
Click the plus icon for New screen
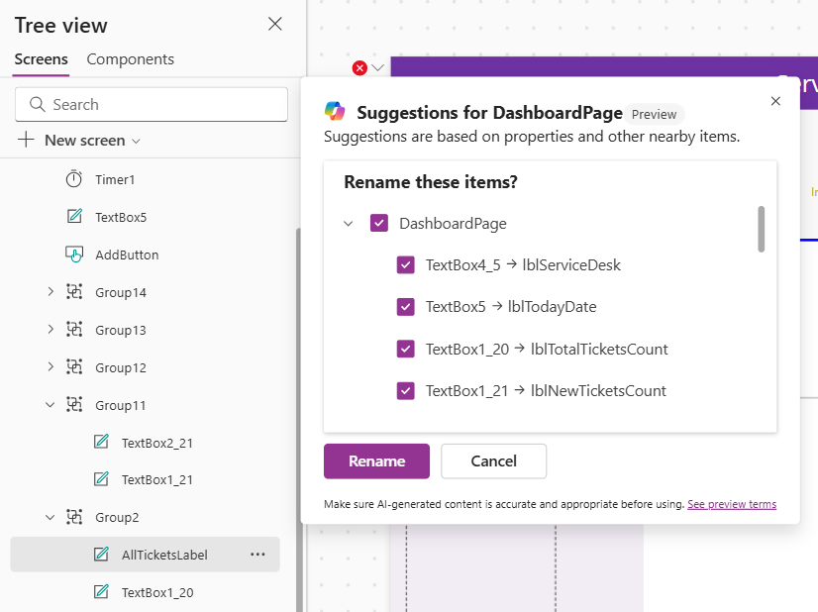27,140
